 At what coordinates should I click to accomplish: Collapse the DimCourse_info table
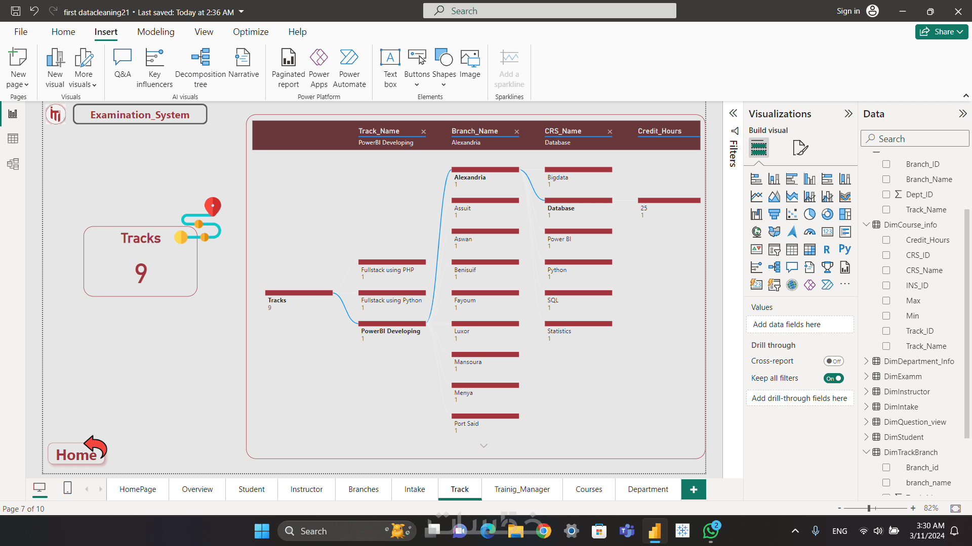pos(866,224)
